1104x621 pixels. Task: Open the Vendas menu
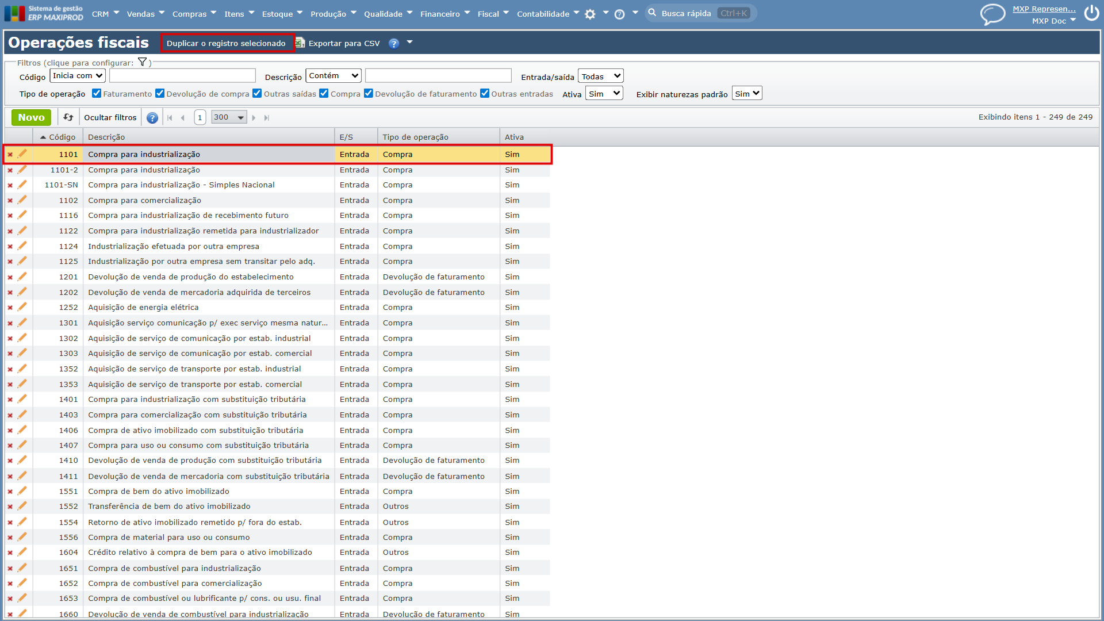[145, 14]
